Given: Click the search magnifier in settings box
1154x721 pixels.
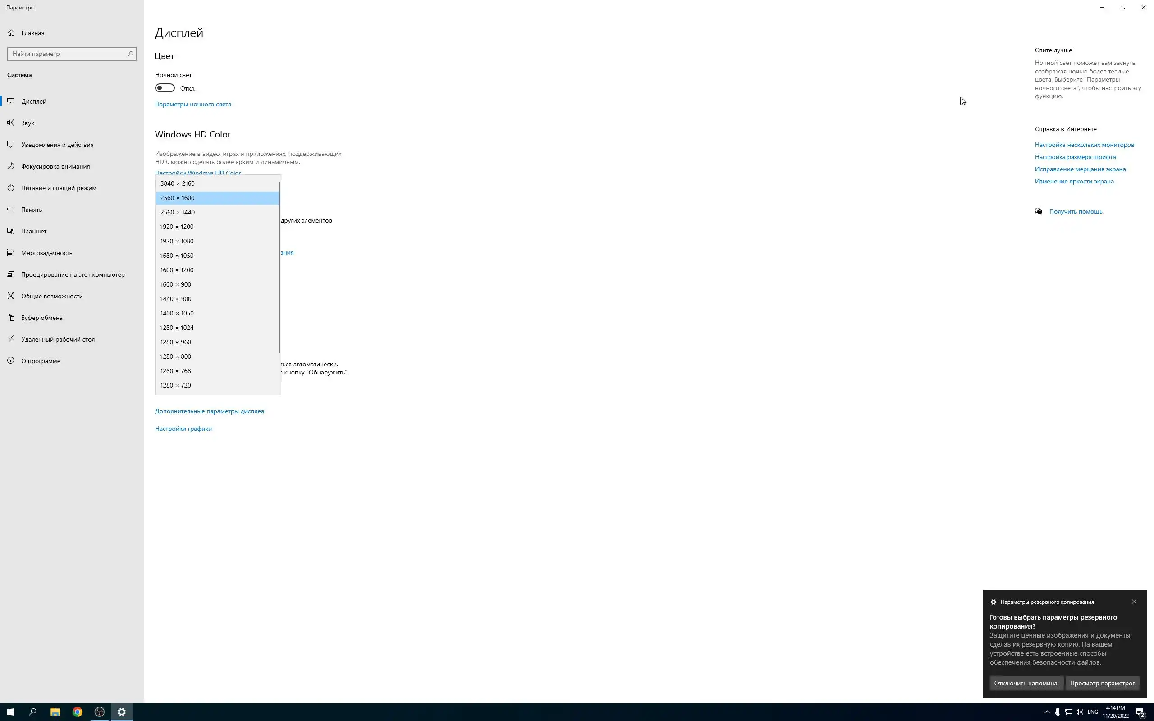Looking at the screenshot, I should (130, 54).
